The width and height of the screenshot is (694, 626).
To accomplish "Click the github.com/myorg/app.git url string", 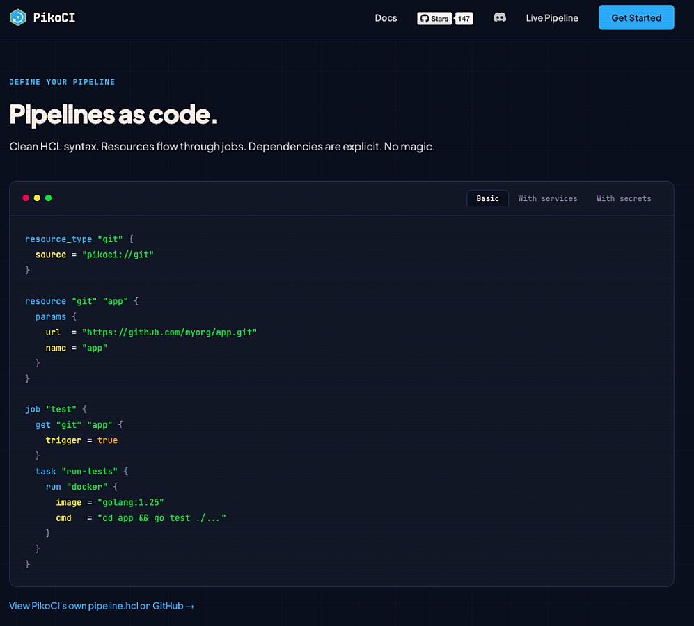I will (x=170, y=332).
